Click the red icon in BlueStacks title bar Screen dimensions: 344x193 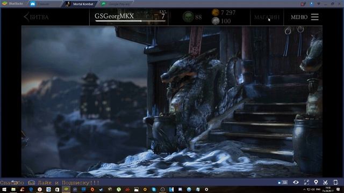tap(303, 4)
